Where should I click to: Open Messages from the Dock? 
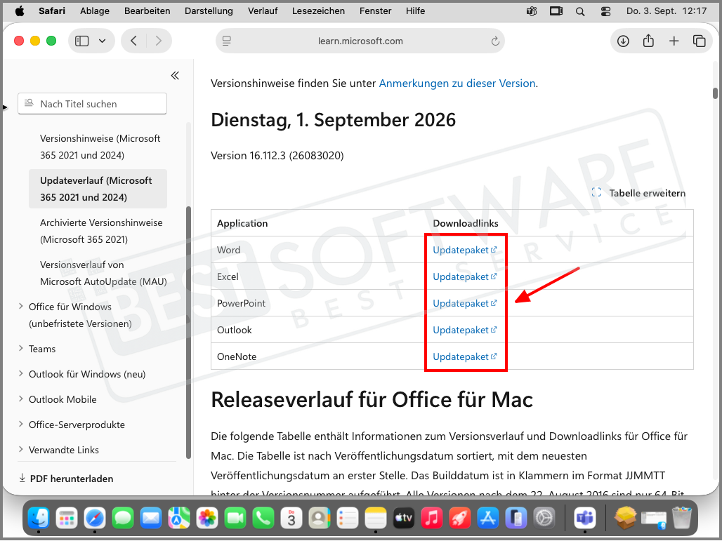coord(123,519)
